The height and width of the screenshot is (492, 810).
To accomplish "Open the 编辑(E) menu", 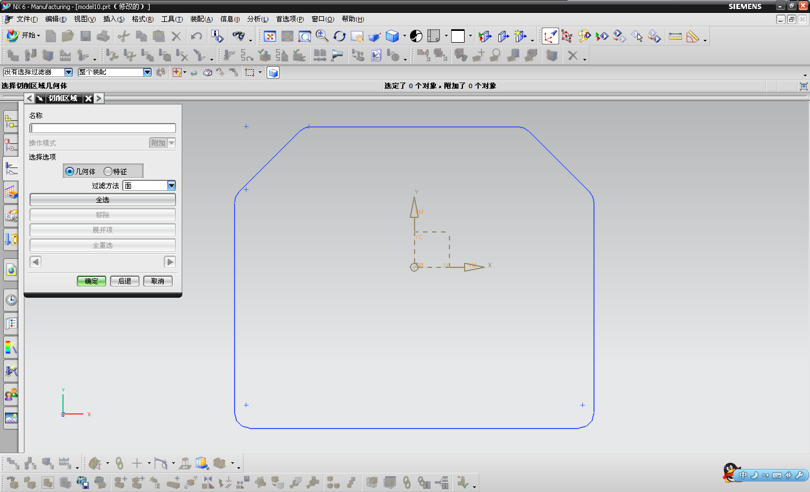I will (x=56, y=19).
